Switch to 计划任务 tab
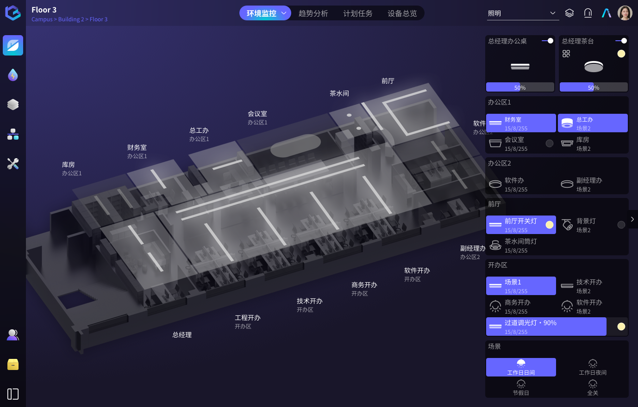 [x=357, y=13]
